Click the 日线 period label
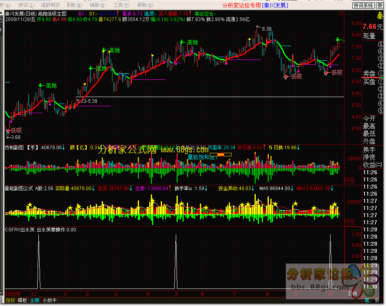Image resolution: width=386 pixels, height=306 pixels. tap(353, 294)
